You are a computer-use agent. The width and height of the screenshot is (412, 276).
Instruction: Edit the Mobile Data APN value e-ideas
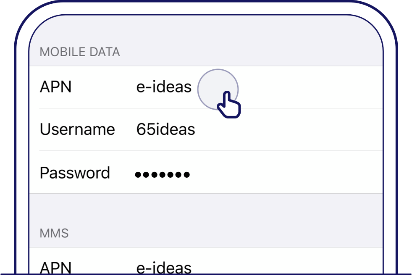tap(164, 87)
